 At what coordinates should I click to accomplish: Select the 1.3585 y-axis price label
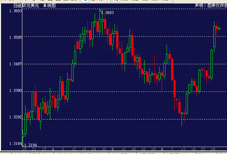16,37
